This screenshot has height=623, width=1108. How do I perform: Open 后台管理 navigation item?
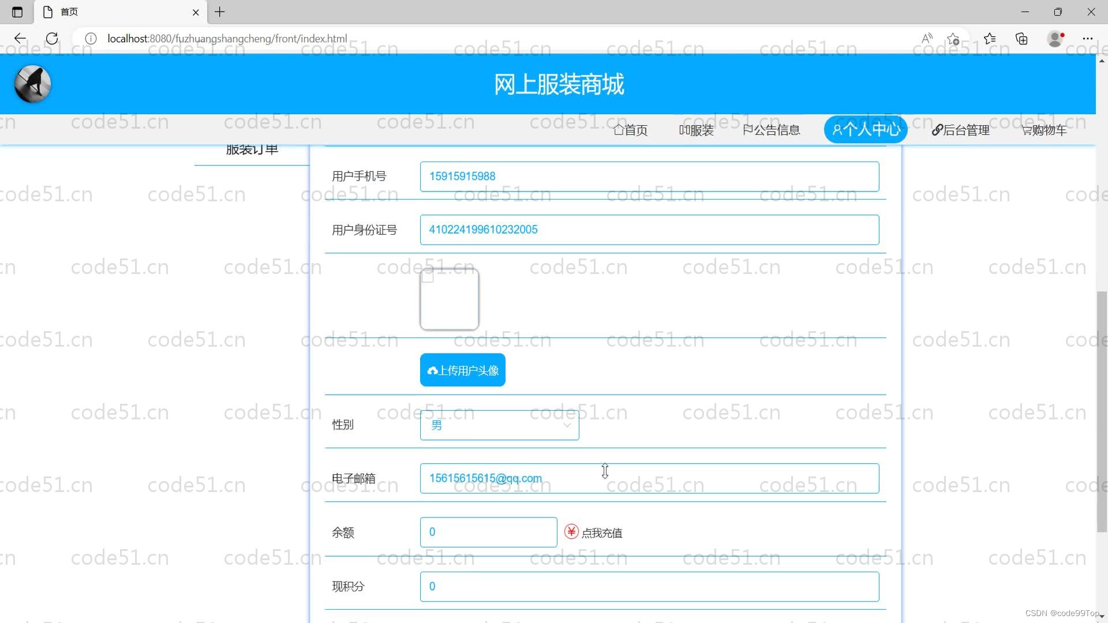960,130
